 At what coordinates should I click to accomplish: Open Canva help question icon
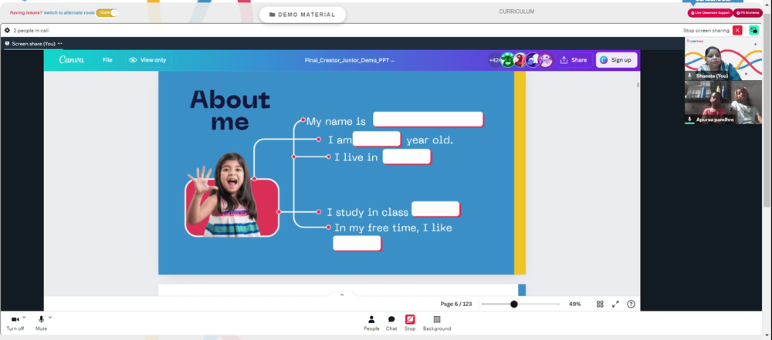pos(631,304)
